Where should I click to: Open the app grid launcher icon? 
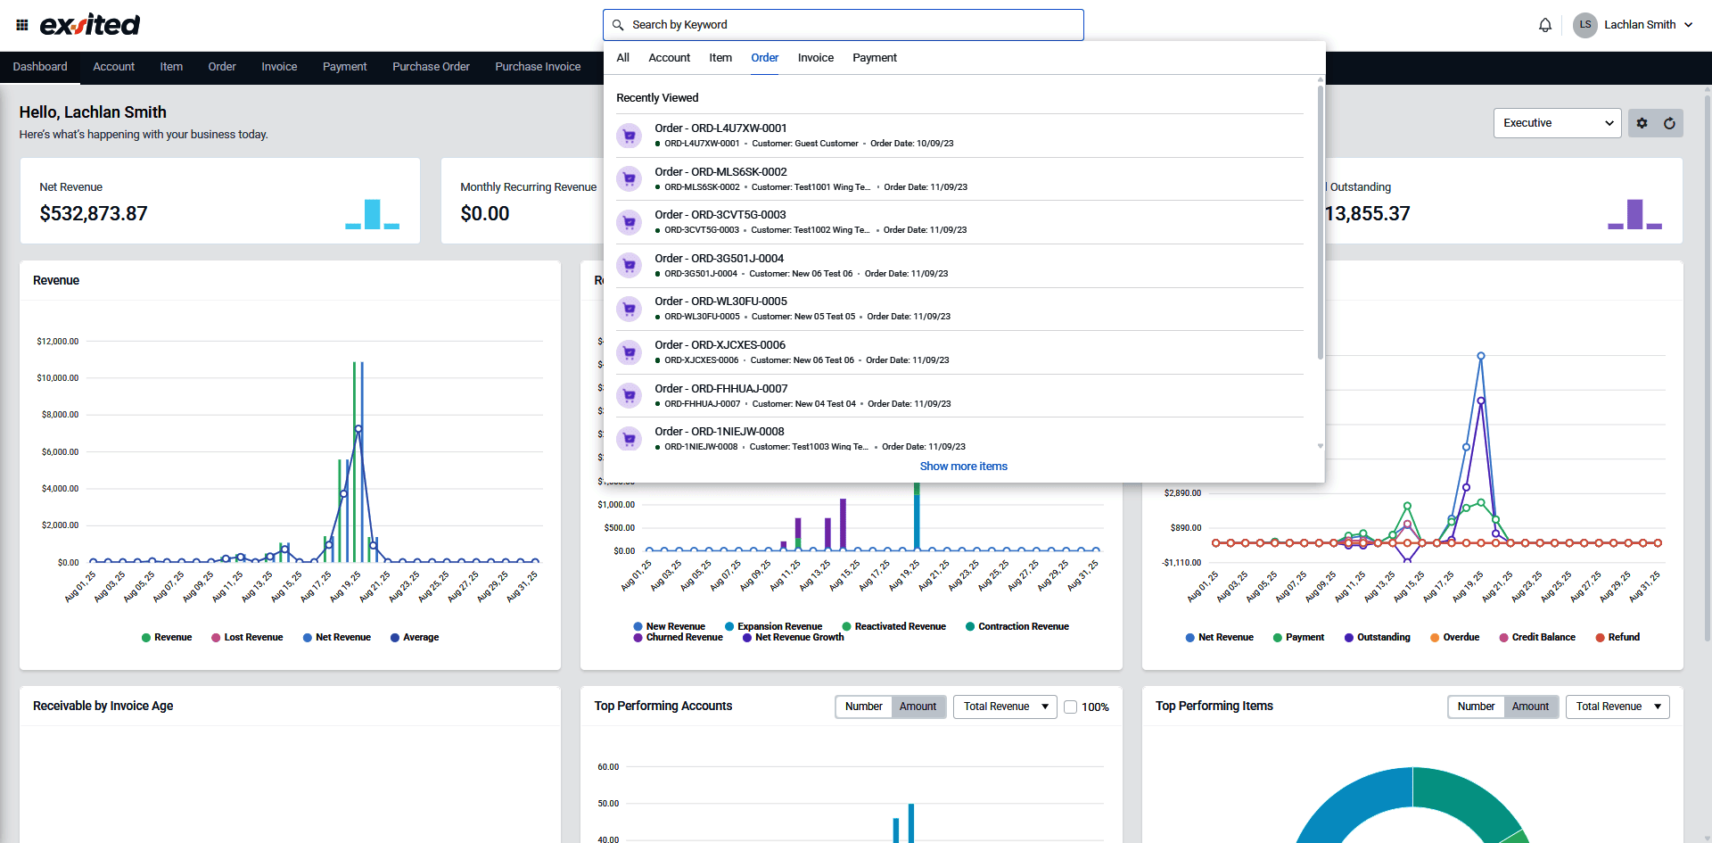pos(22,25)
